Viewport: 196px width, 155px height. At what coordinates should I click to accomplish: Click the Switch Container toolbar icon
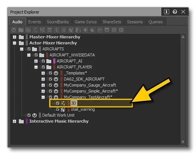[x=57, y=30]
